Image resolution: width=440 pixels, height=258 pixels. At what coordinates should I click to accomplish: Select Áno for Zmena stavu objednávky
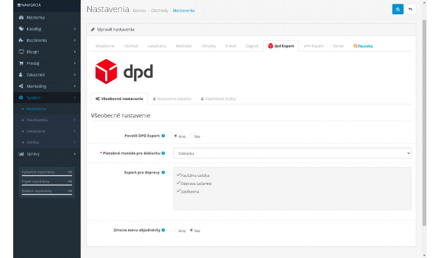coord(175,230)
